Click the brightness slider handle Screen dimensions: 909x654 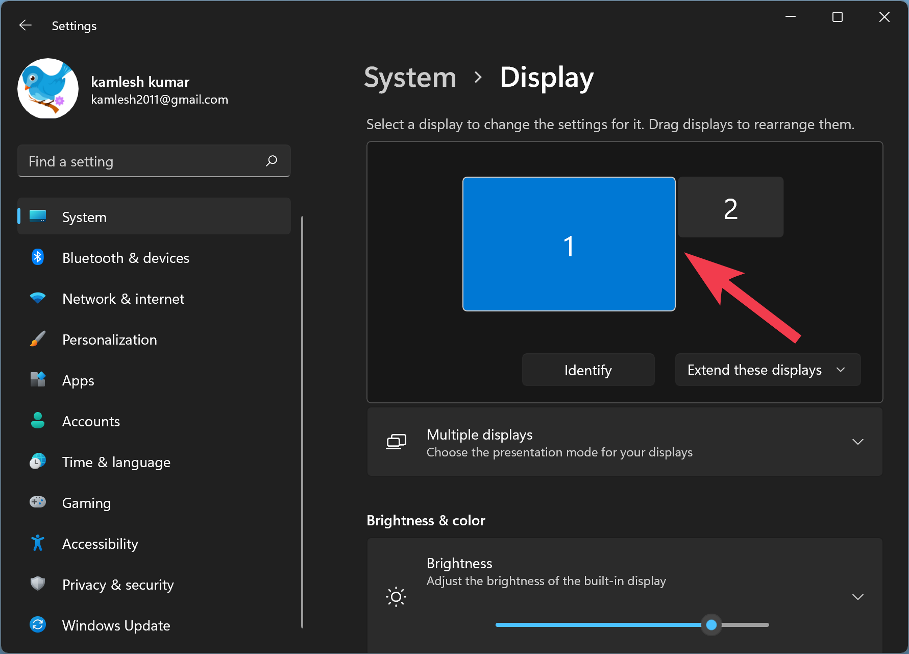coord(711,624)
